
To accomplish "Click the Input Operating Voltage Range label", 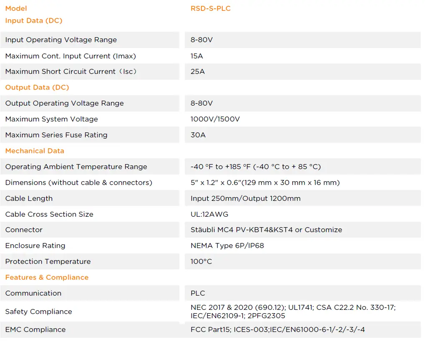I will (61, 40).
